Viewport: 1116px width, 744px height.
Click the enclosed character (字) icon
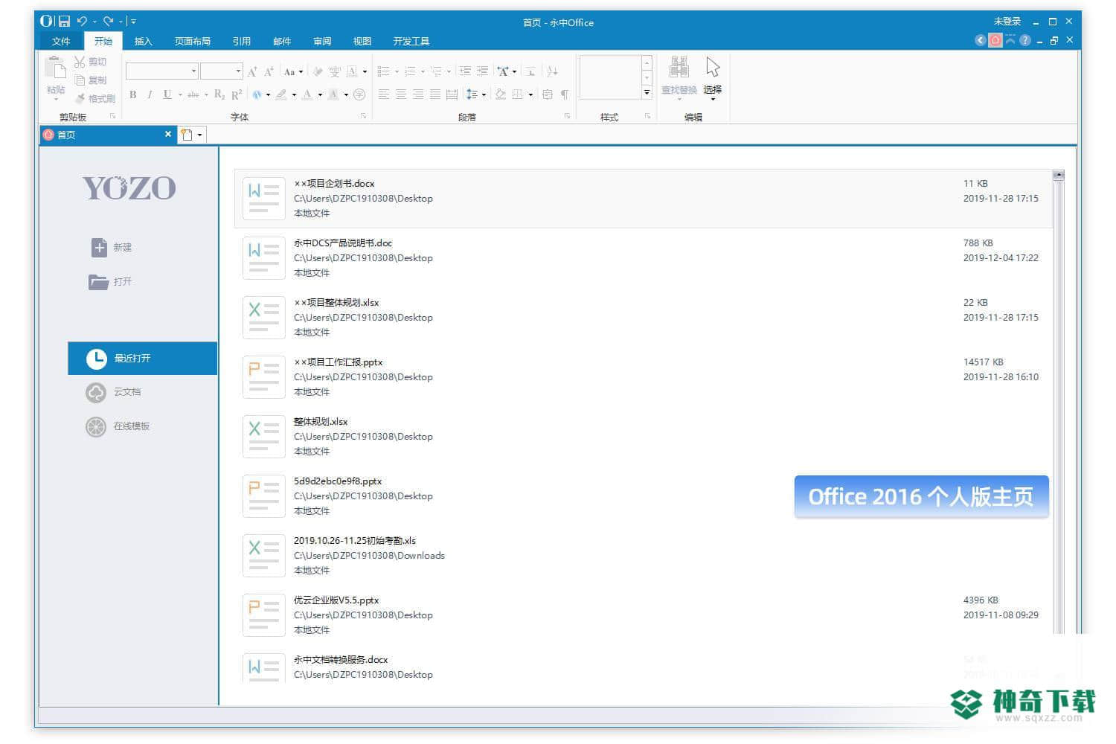click(x=359, y=94)
